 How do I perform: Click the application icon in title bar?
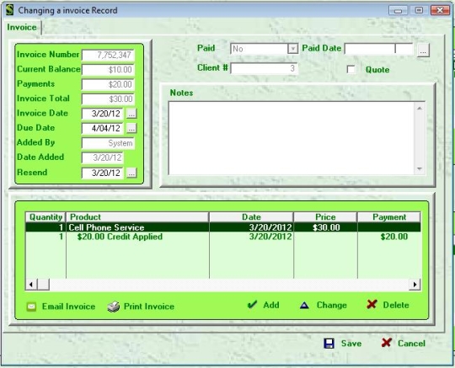pyautogui.click(x=9, y=10)
